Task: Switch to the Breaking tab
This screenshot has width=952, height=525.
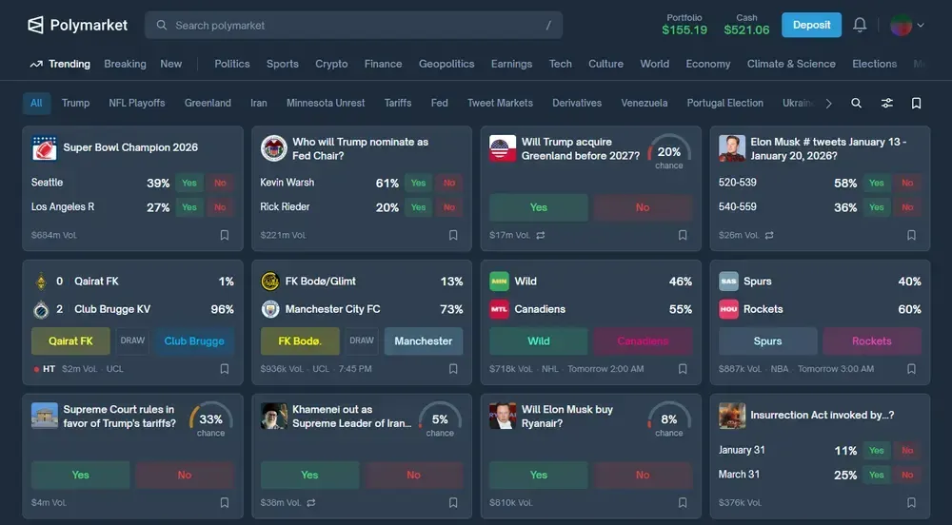Action: tap(125, 64)
